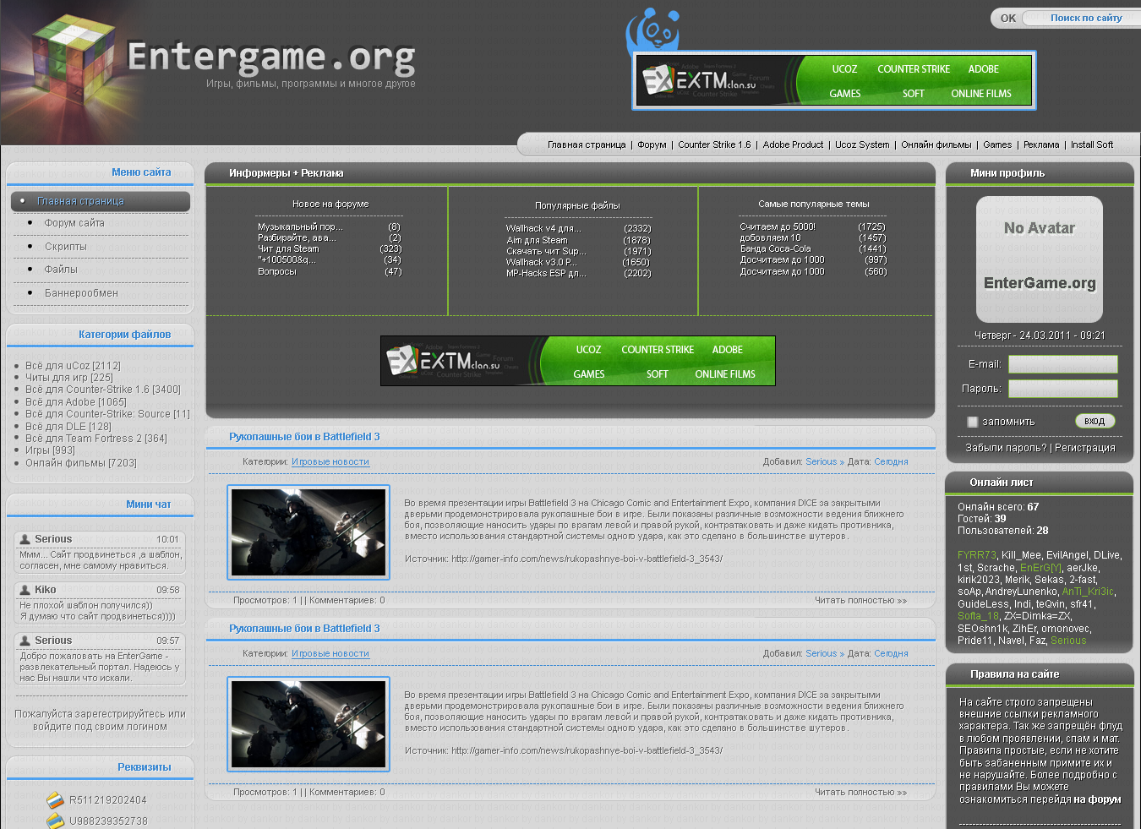Open popular topic Банда Coca-Cola
The image size is (1141, 829).
[x=775, y=248]
